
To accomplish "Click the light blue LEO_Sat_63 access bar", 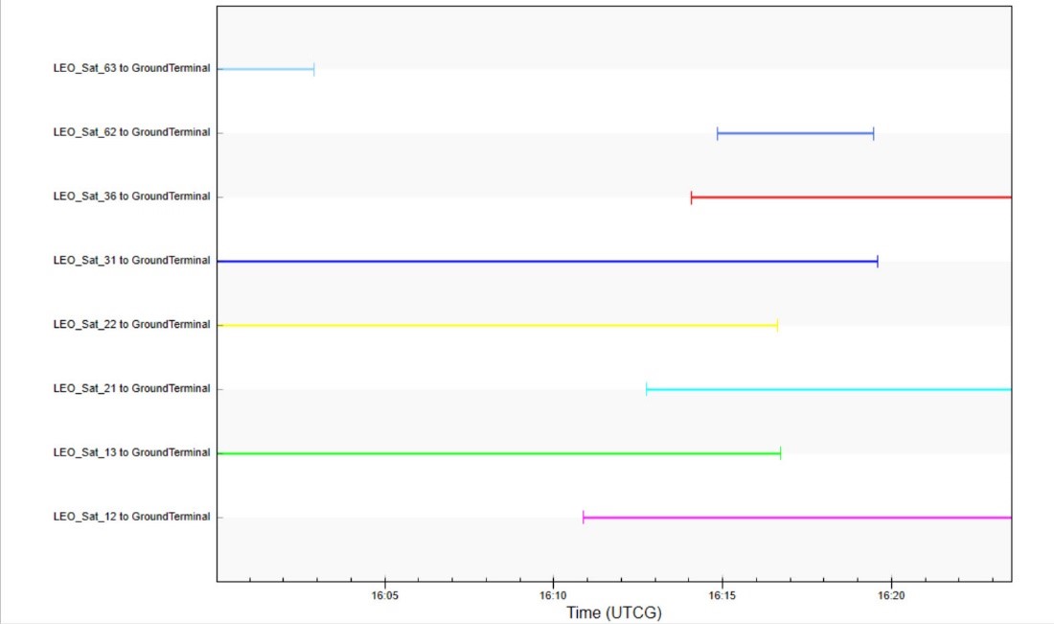I will click(265, 69).
